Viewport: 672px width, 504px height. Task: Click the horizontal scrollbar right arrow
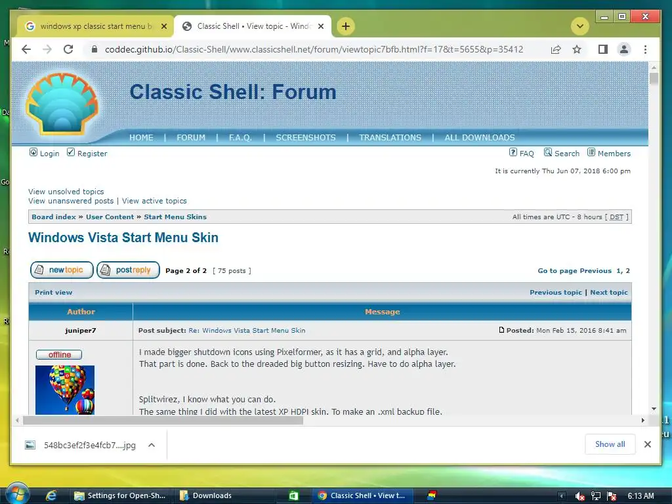point(643,421)
